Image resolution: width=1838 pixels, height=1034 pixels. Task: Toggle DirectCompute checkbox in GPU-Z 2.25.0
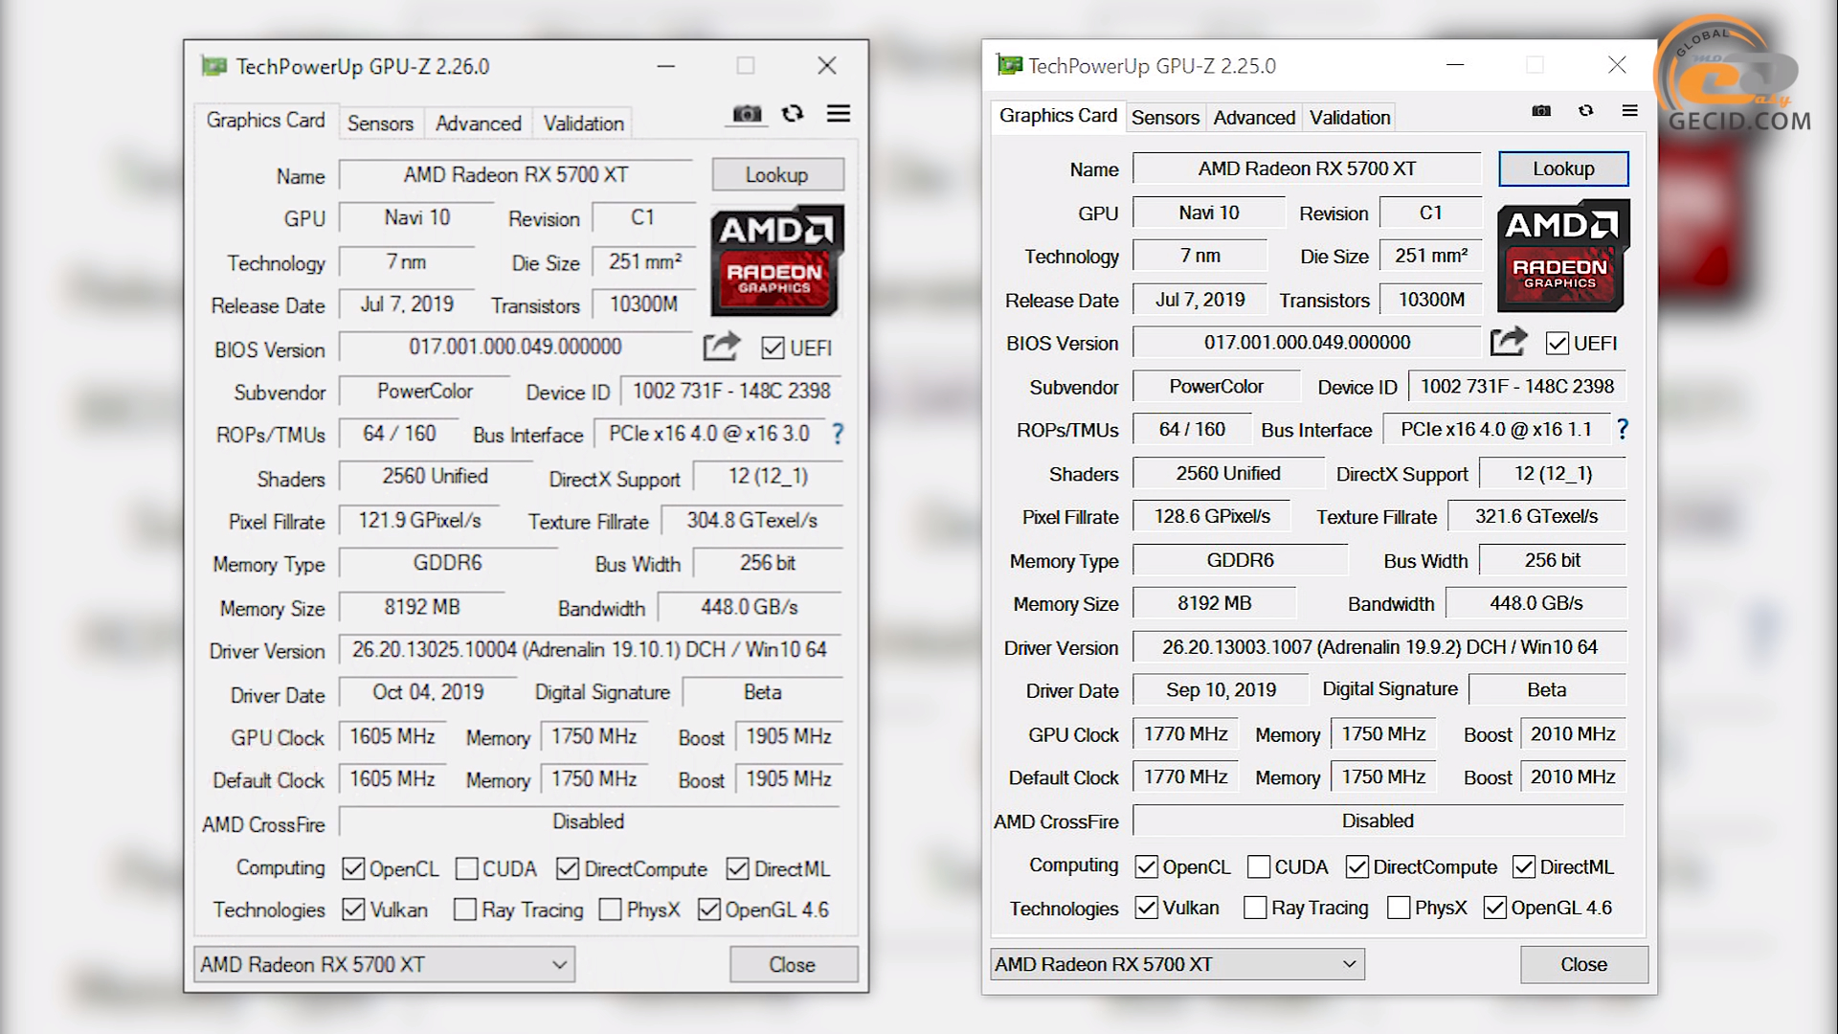click(1356, 867)
